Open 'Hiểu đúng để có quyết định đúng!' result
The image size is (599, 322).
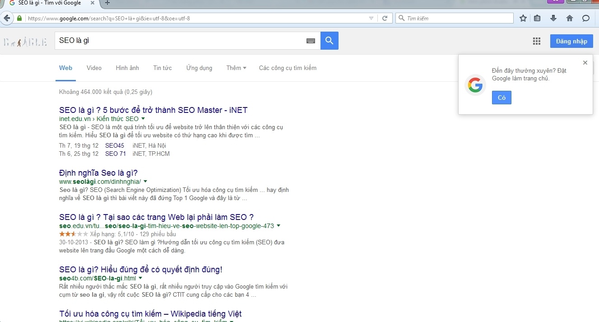tap(141, 270)
